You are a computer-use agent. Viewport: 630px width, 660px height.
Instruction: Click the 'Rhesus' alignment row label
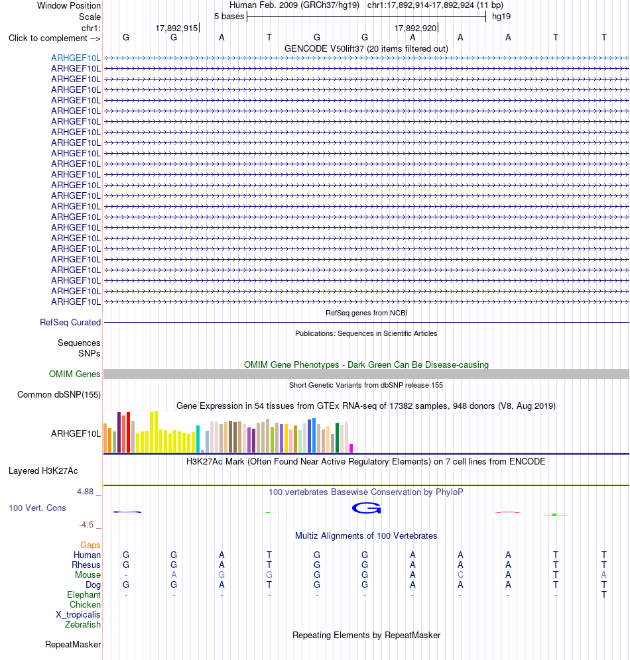click(86, 565)
